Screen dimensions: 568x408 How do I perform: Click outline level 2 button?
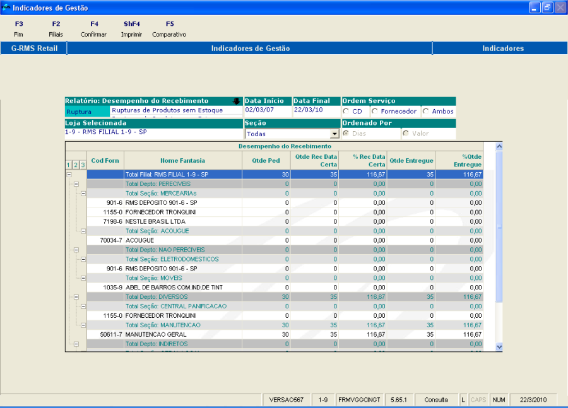[76, 165]
